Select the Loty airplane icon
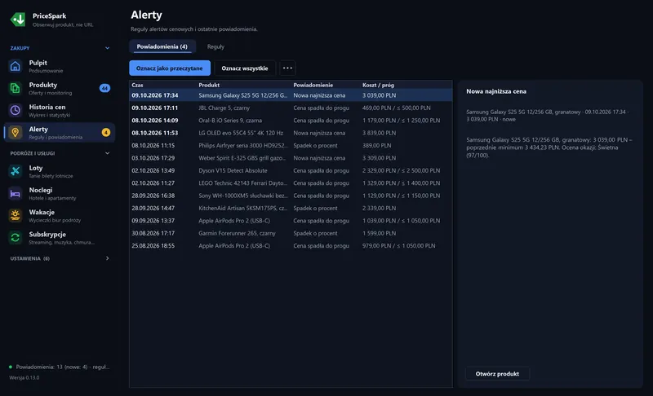This screenshot has height=396, width=653. click(16, 171)
